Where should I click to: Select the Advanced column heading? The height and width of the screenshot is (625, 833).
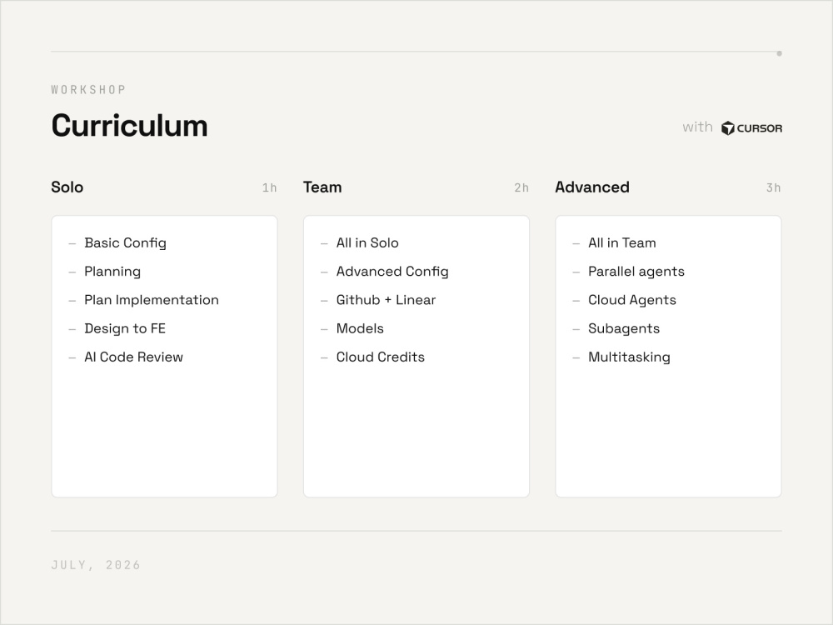[592, 187]
